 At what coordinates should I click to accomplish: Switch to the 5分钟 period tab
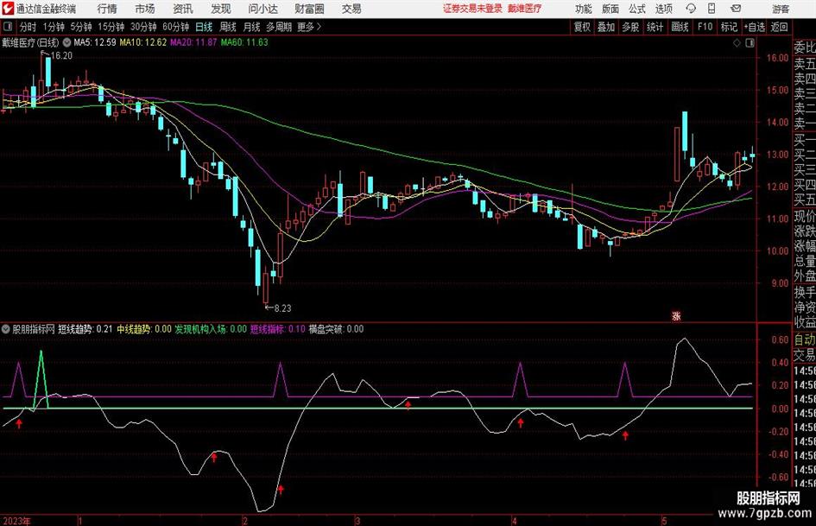coord(81,27)
